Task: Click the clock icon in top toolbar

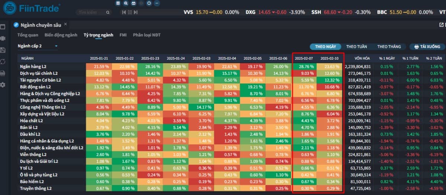Action: 149,3
